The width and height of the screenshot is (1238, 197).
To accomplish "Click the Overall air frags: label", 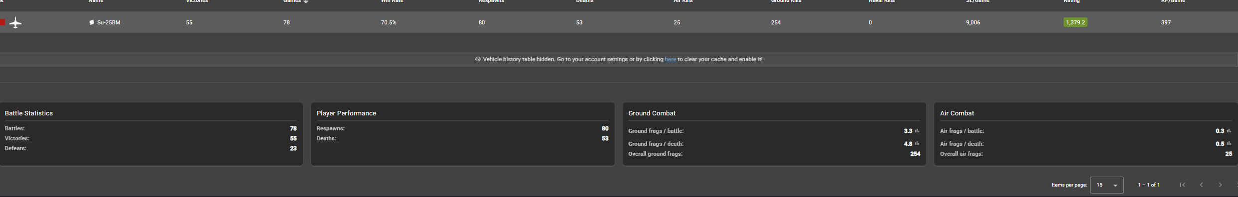I will (961, 154).
